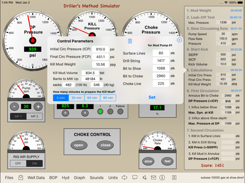
Task: Open the Sounds menu
Action: pyautogui.click(x=97, y=178)
